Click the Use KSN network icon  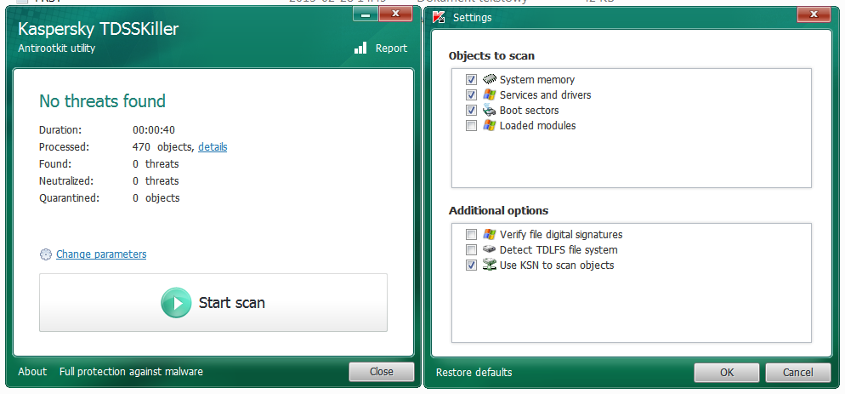tap(490, 265)
